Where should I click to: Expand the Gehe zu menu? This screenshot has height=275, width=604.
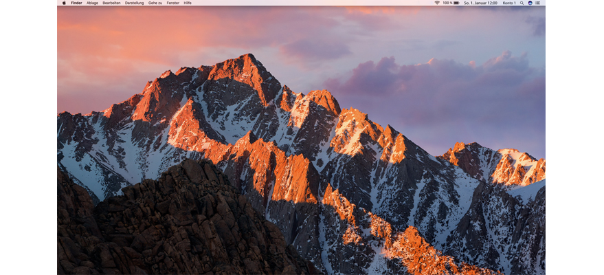155,3
